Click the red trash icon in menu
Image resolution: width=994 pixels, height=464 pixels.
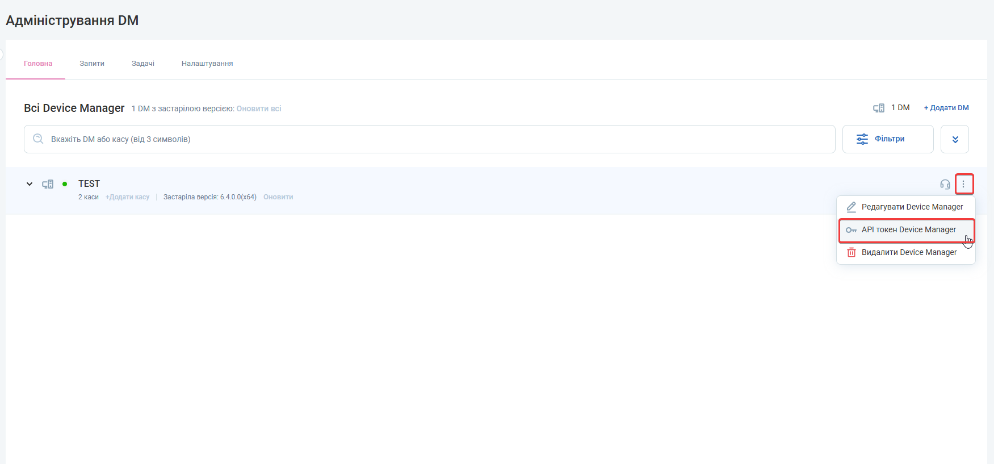pyautogui.click(x=852, y=252)
